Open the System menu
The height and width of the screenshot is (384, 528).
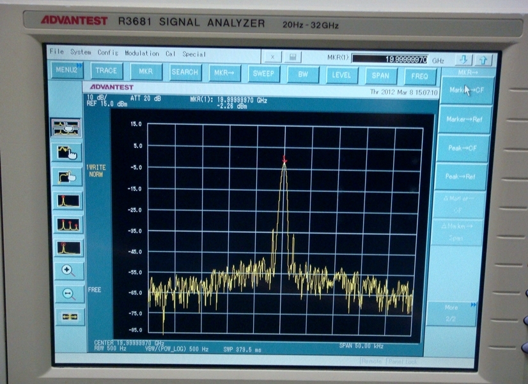[81, 52]
